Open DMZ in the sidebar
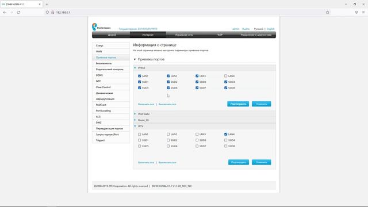 click(x=111, y=122)
